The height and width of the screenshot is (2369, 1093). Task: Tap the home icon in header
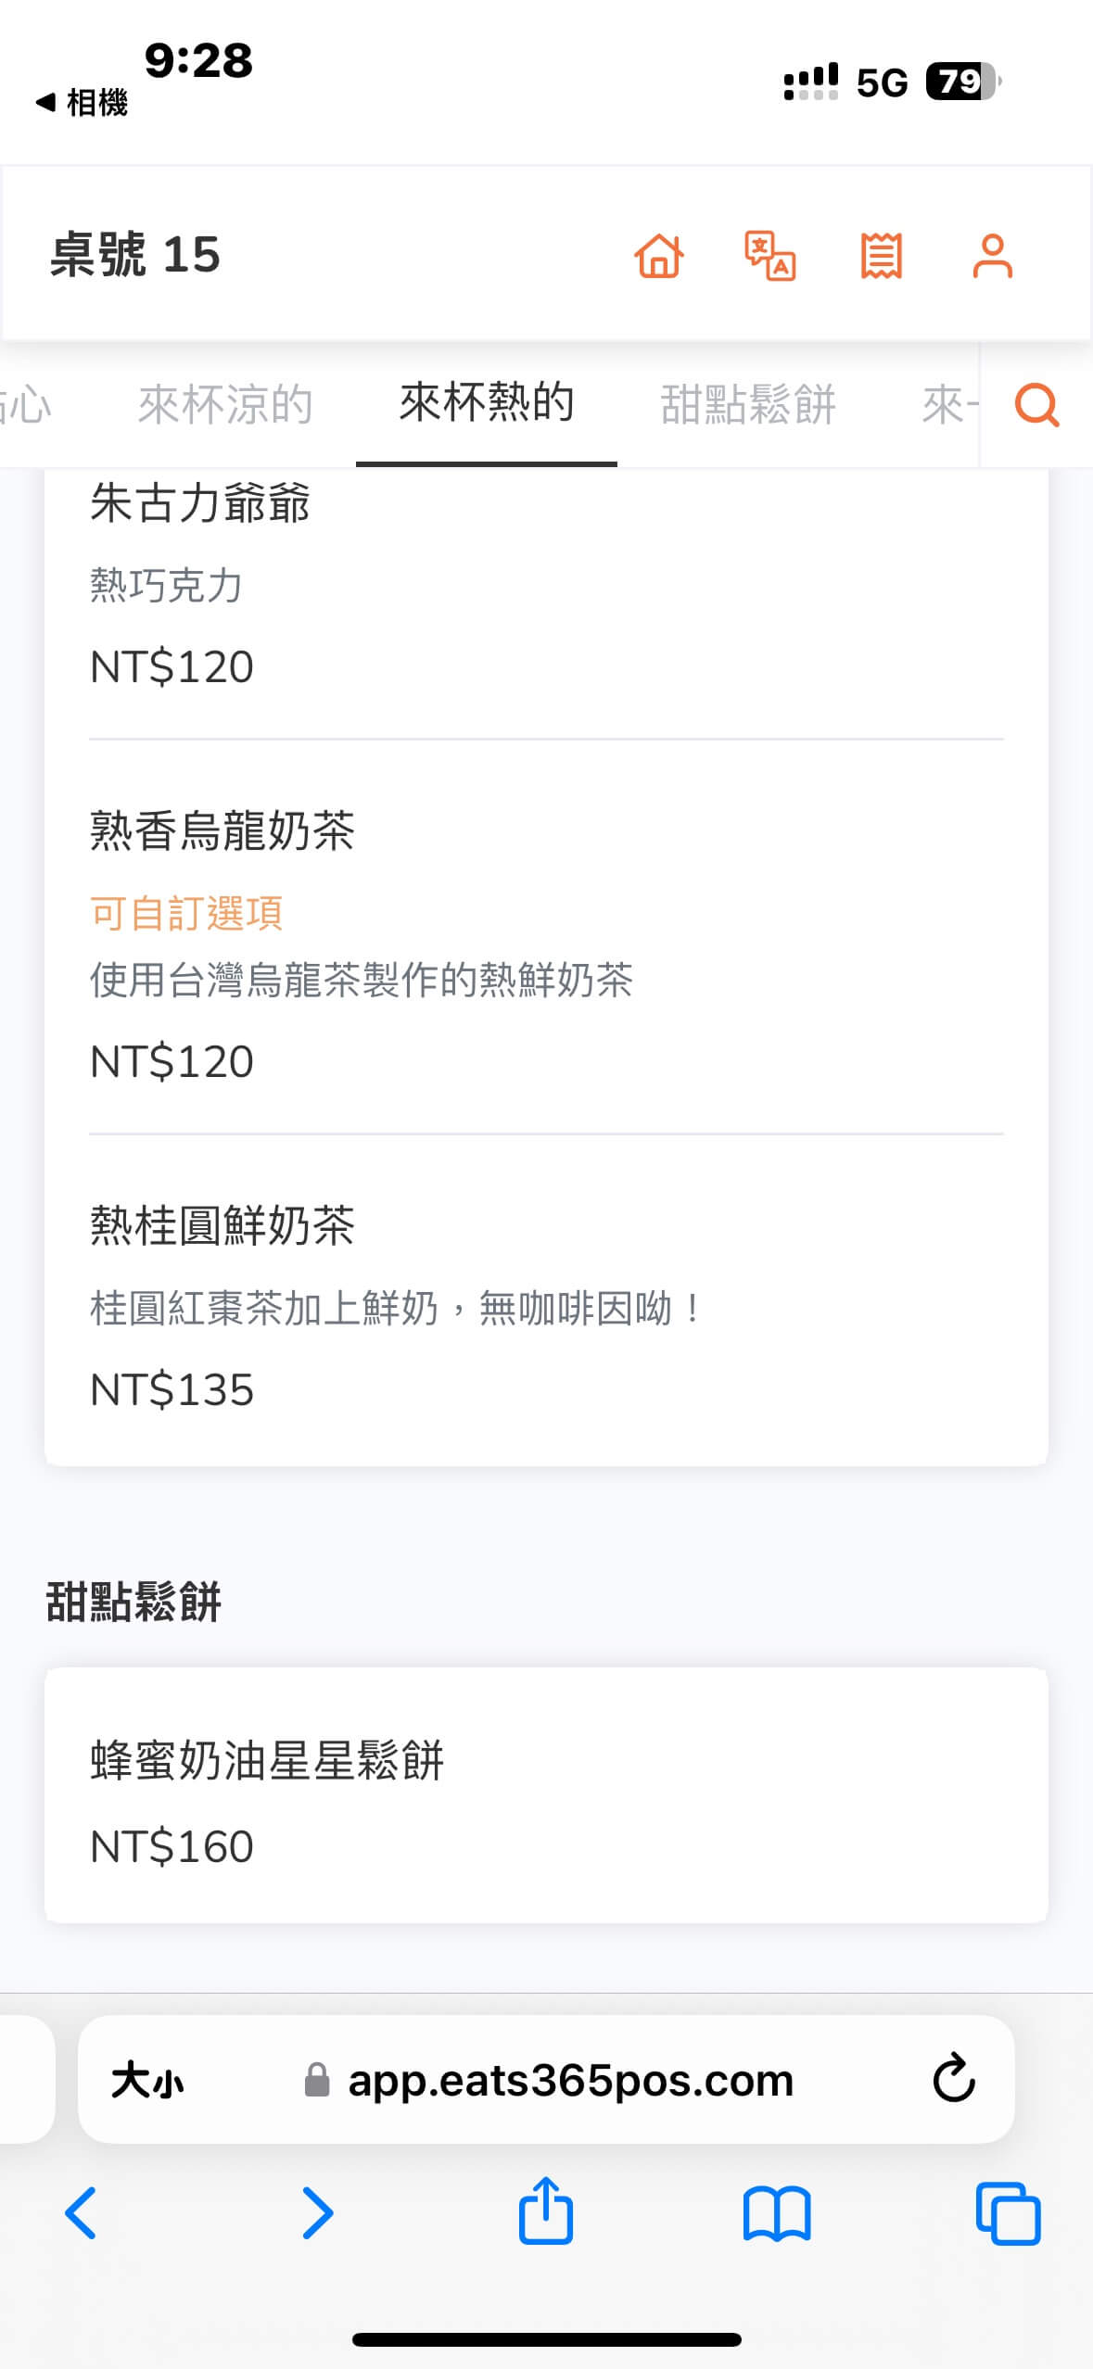click(659, 256)
